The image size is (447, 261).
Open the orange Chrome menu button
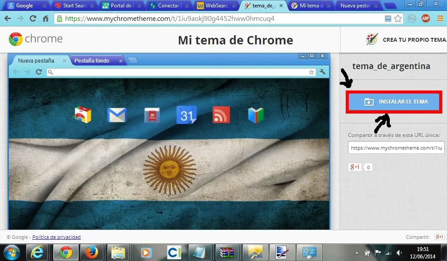440,19
